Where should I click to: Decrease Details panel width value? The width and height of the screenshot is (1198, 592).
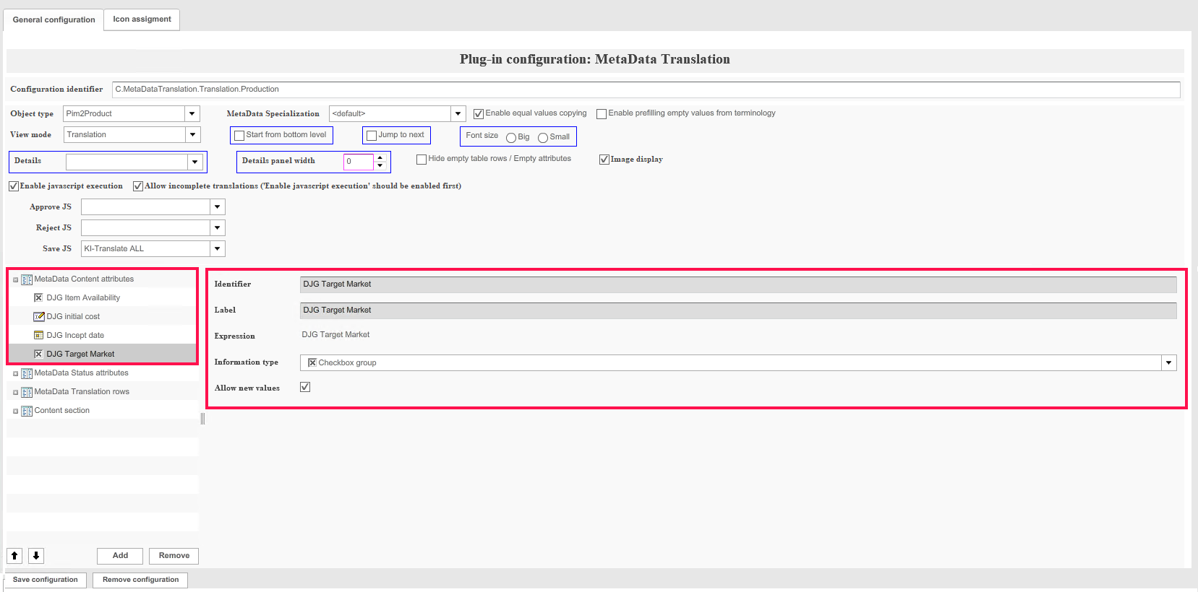[380, 165]
